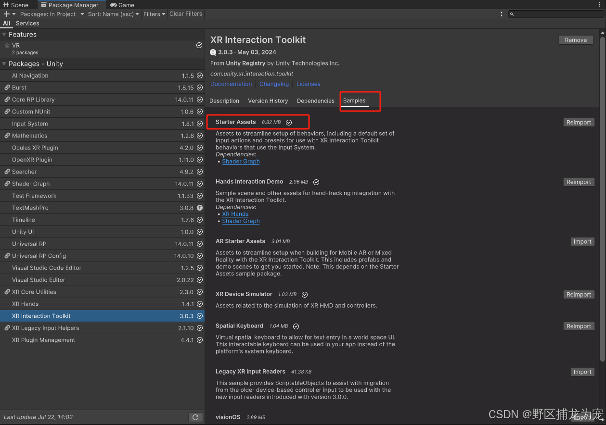Image resolution: width=606 pixels, height=425 pixels.
Task: Click the search magnifier icon
Action: tap(512, 14)
